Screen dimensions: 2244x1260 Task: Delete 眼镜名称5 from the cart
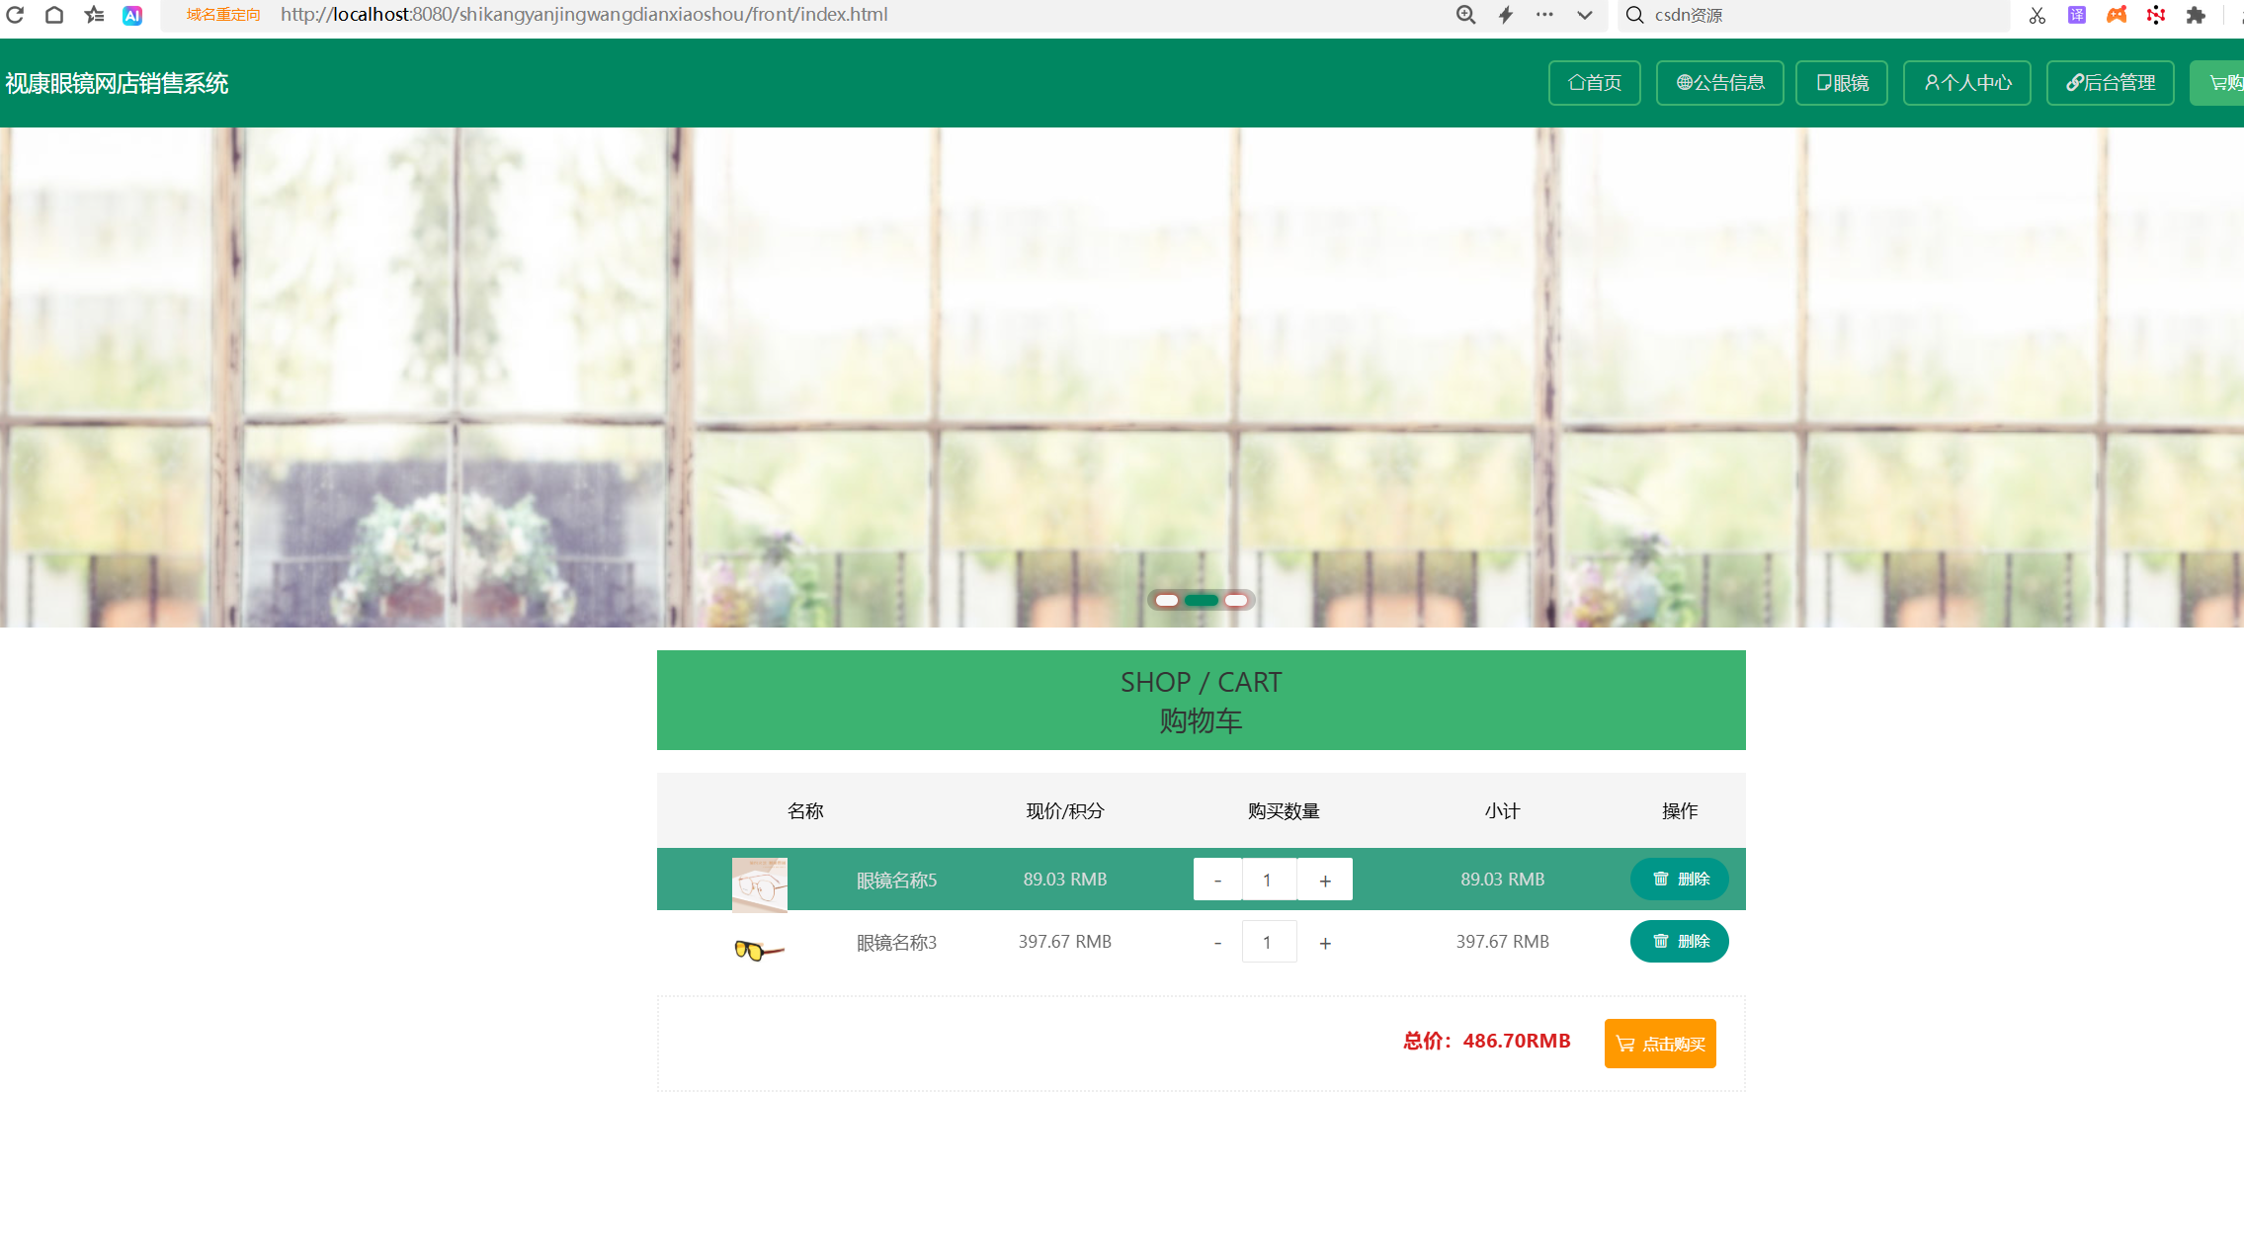click(x=1679, y=879)
